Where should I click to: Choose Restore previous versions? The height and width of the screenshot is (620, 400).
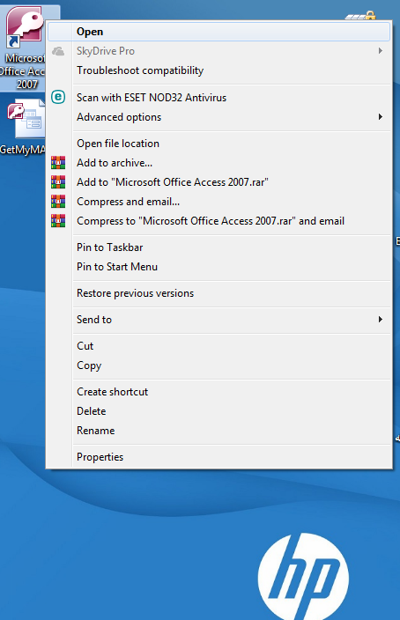[219, 293]
